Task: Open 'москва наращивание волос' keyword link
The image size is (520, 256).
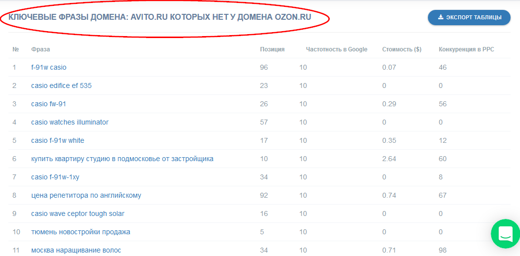Action: [76, 250]
